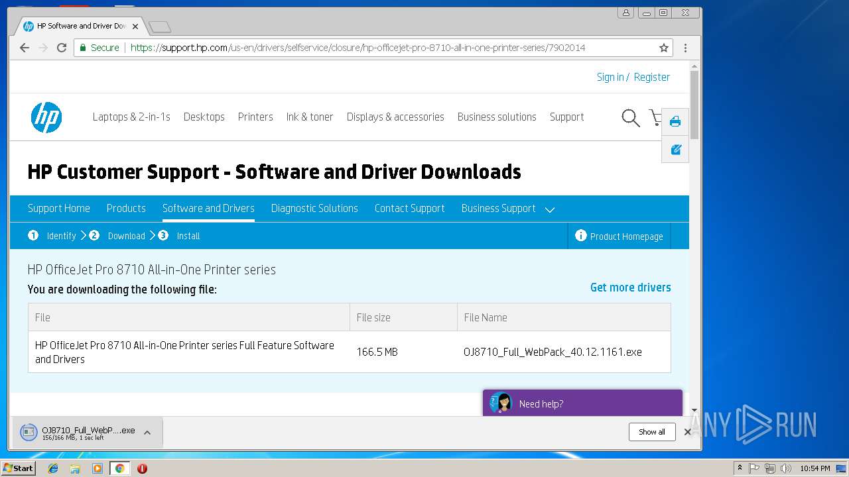The image size is (849, 477).
Task: Open the Support menu
Action: point(567,117)
